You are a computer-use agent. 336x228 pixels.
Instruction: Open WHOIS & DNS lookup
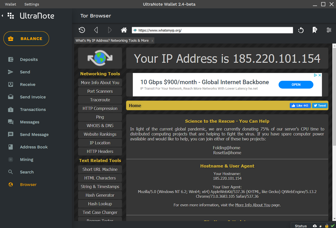coord(100,126)
